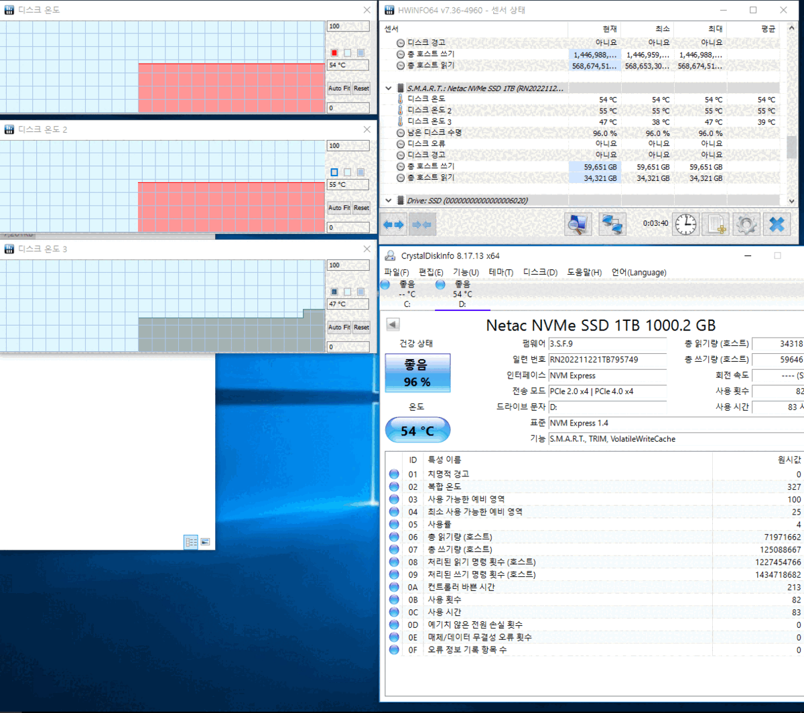This screenshot has width=804, height=713.
Task: Click the thermometer icon beside 디스크 온도 3 row
Action: click(x=401, y=122)
